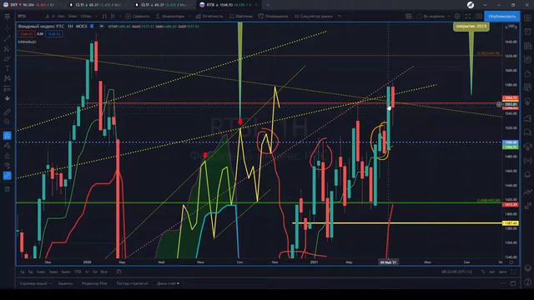
Task: Open the prediction and measurement tools
Action: pos(8,89)
